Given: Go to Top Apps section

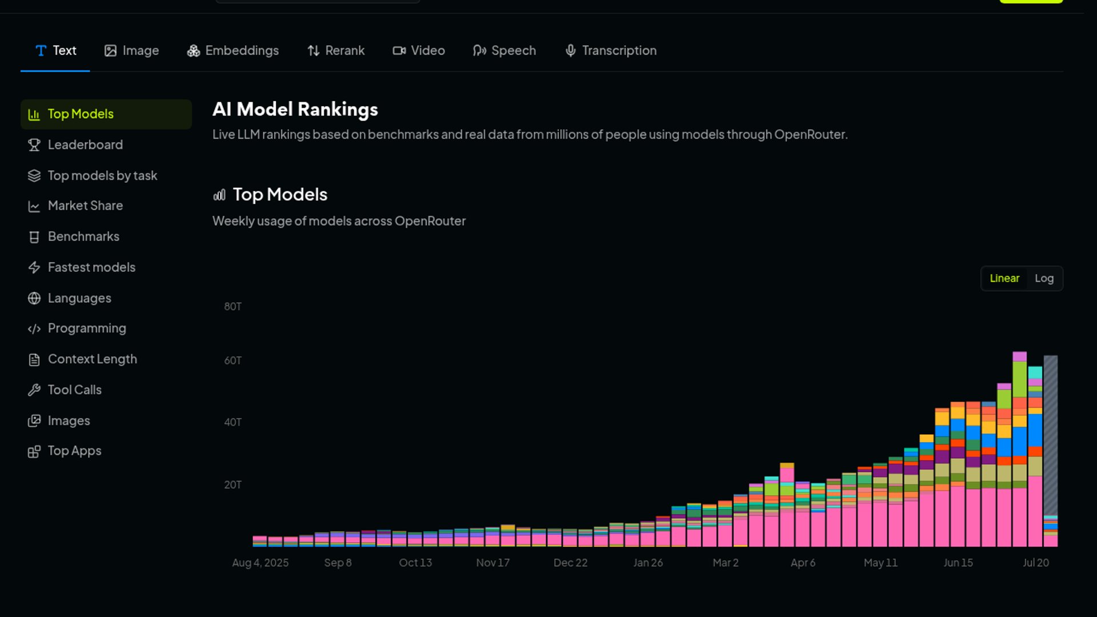Looking at the screenshot, I should (106, 451).
